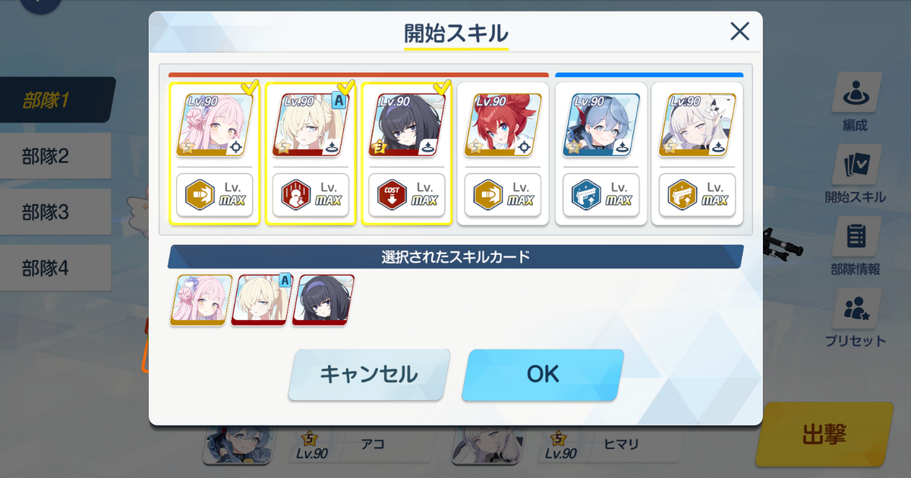The height and width of the screenshot is (478, 911).
Task: Confirm with the OK button
Action: [x=543, y=374]
